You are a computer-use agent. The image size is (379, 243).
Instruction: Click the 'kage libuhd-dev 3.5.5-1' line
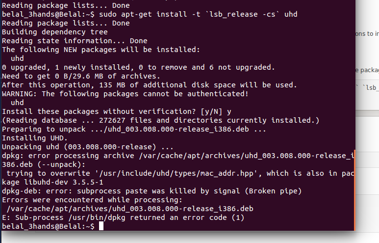(x=52, y=182)
